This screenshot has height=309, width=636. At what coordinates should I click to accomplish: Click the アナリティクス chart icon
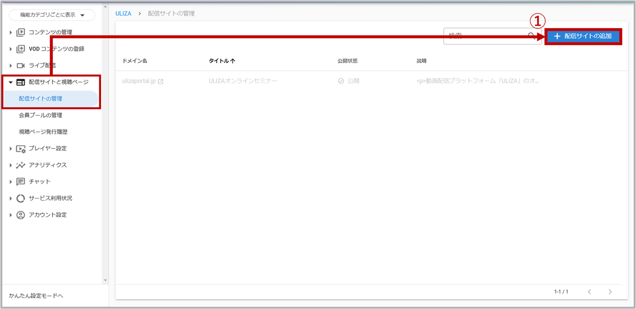(x=20, y=165)
